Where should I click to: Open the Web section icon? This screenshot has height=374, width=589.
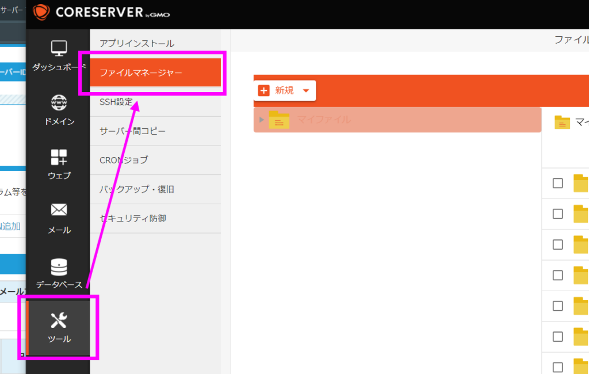click(59, 157)
